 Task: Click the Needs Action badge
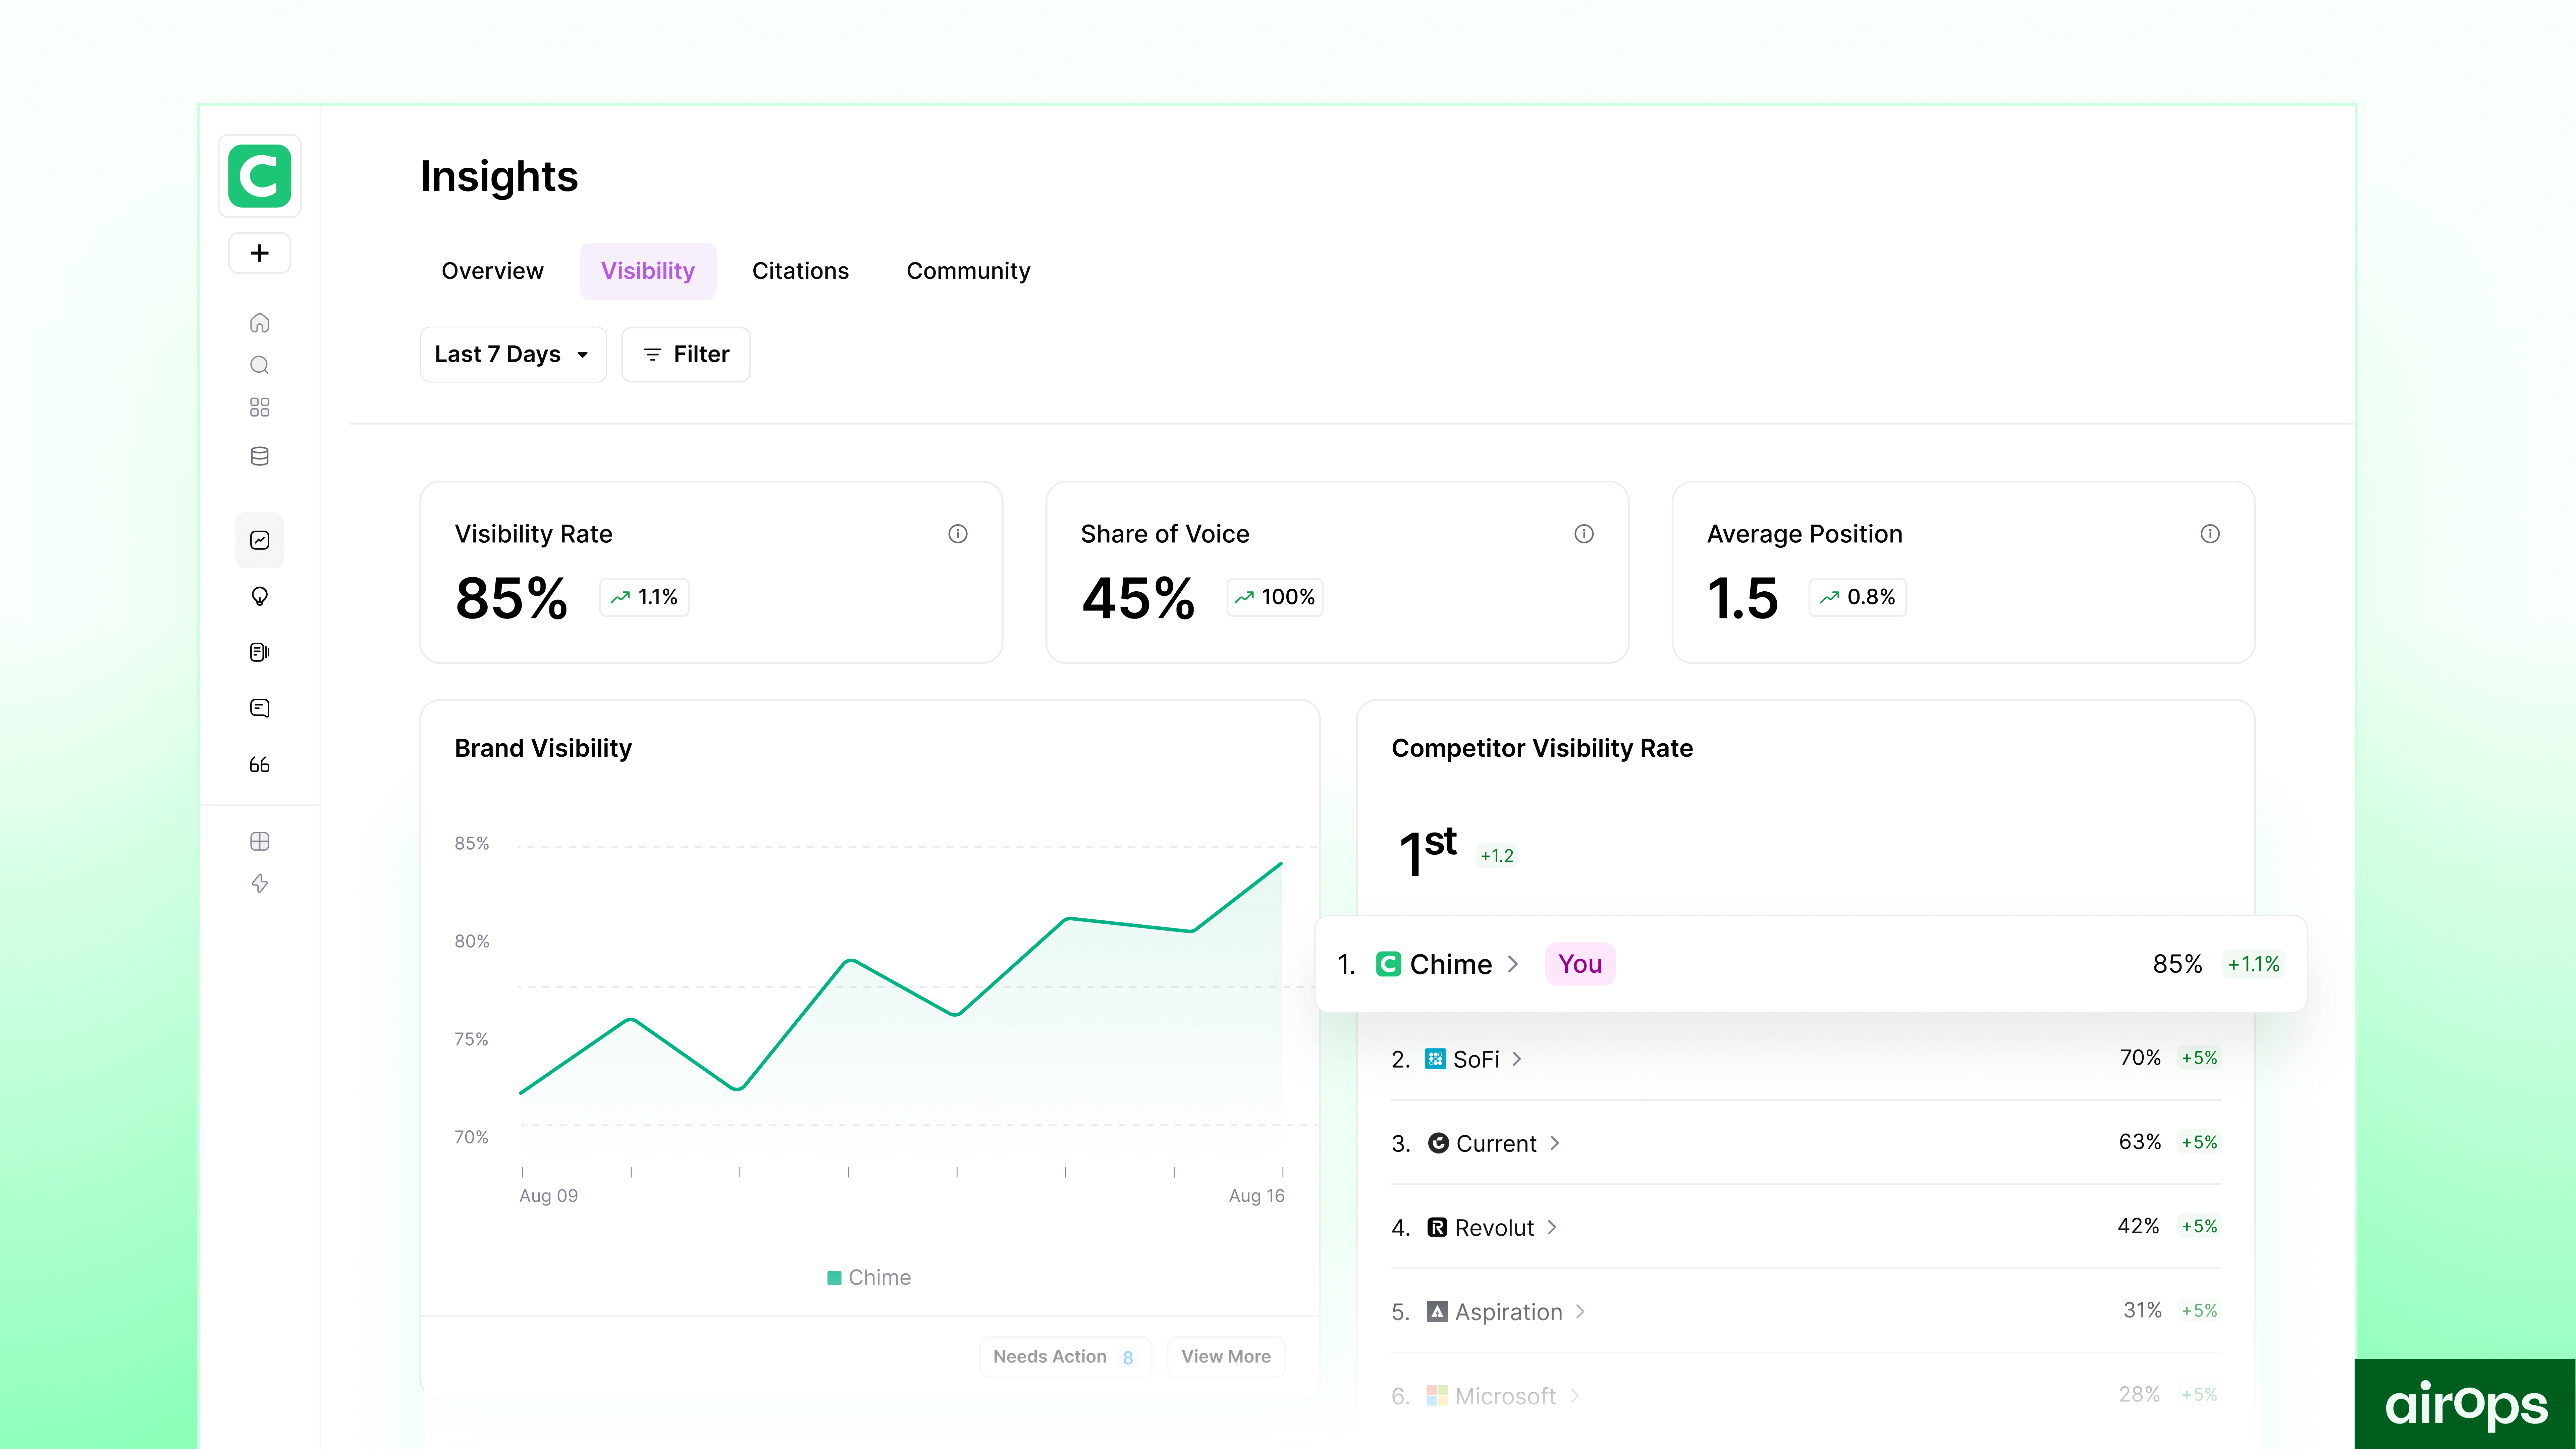coord(1064,1356)
